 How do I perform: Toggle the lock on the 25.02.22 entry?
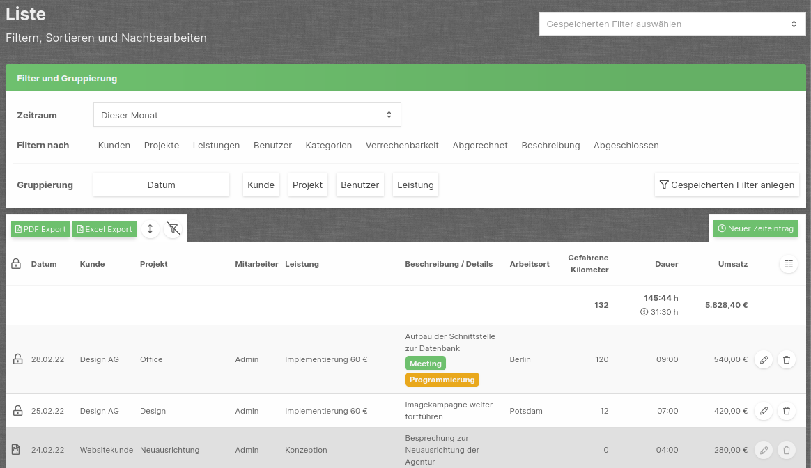(18, 411)
